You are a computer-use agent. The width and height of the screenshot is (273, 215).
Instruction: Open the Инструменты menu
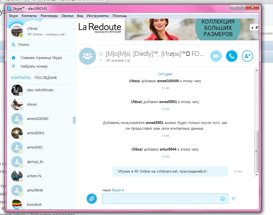click(x=98, y=16)
